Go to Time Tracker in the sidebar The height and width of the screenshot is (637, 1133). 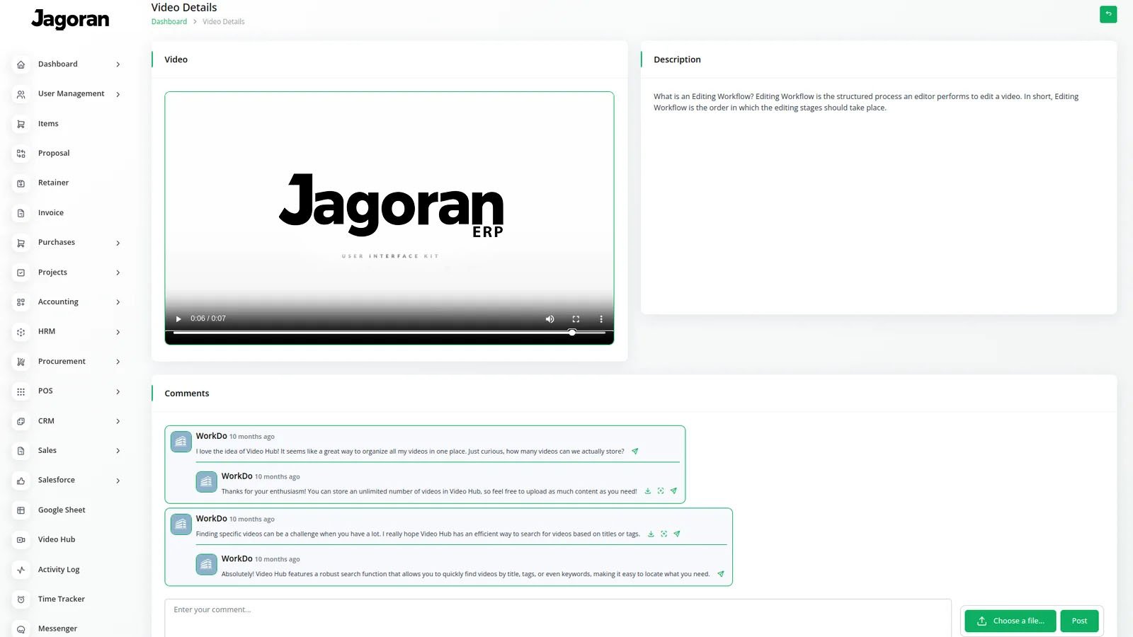tap(61, 599)
